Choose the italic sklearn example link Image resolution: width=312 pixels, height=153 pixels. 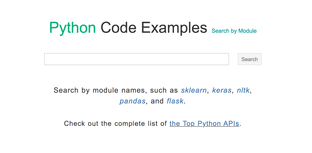click(194, 90)
